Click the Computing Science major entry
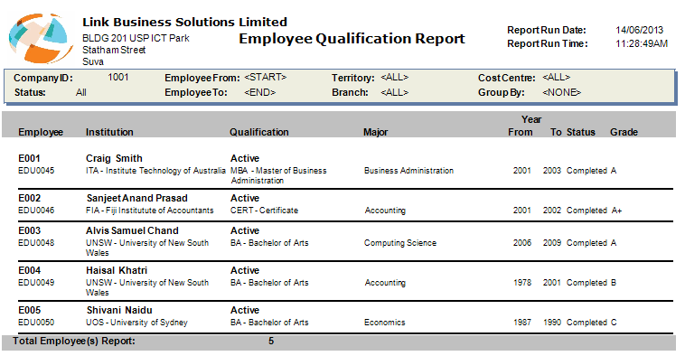This screenshot has width=685, height=356. tap(400, 243)
